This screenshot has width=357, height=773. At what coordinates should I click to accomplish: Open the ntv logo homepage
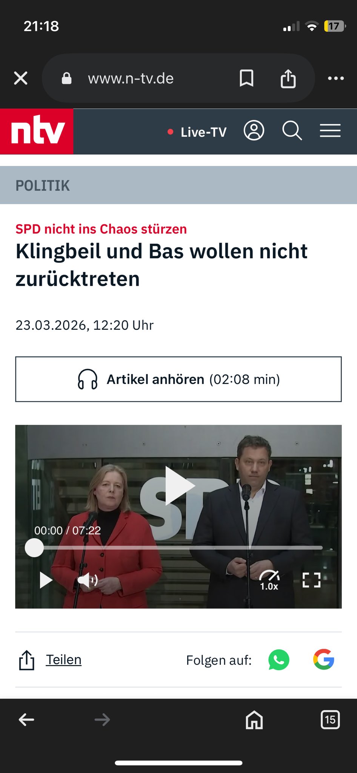point(37,131)
